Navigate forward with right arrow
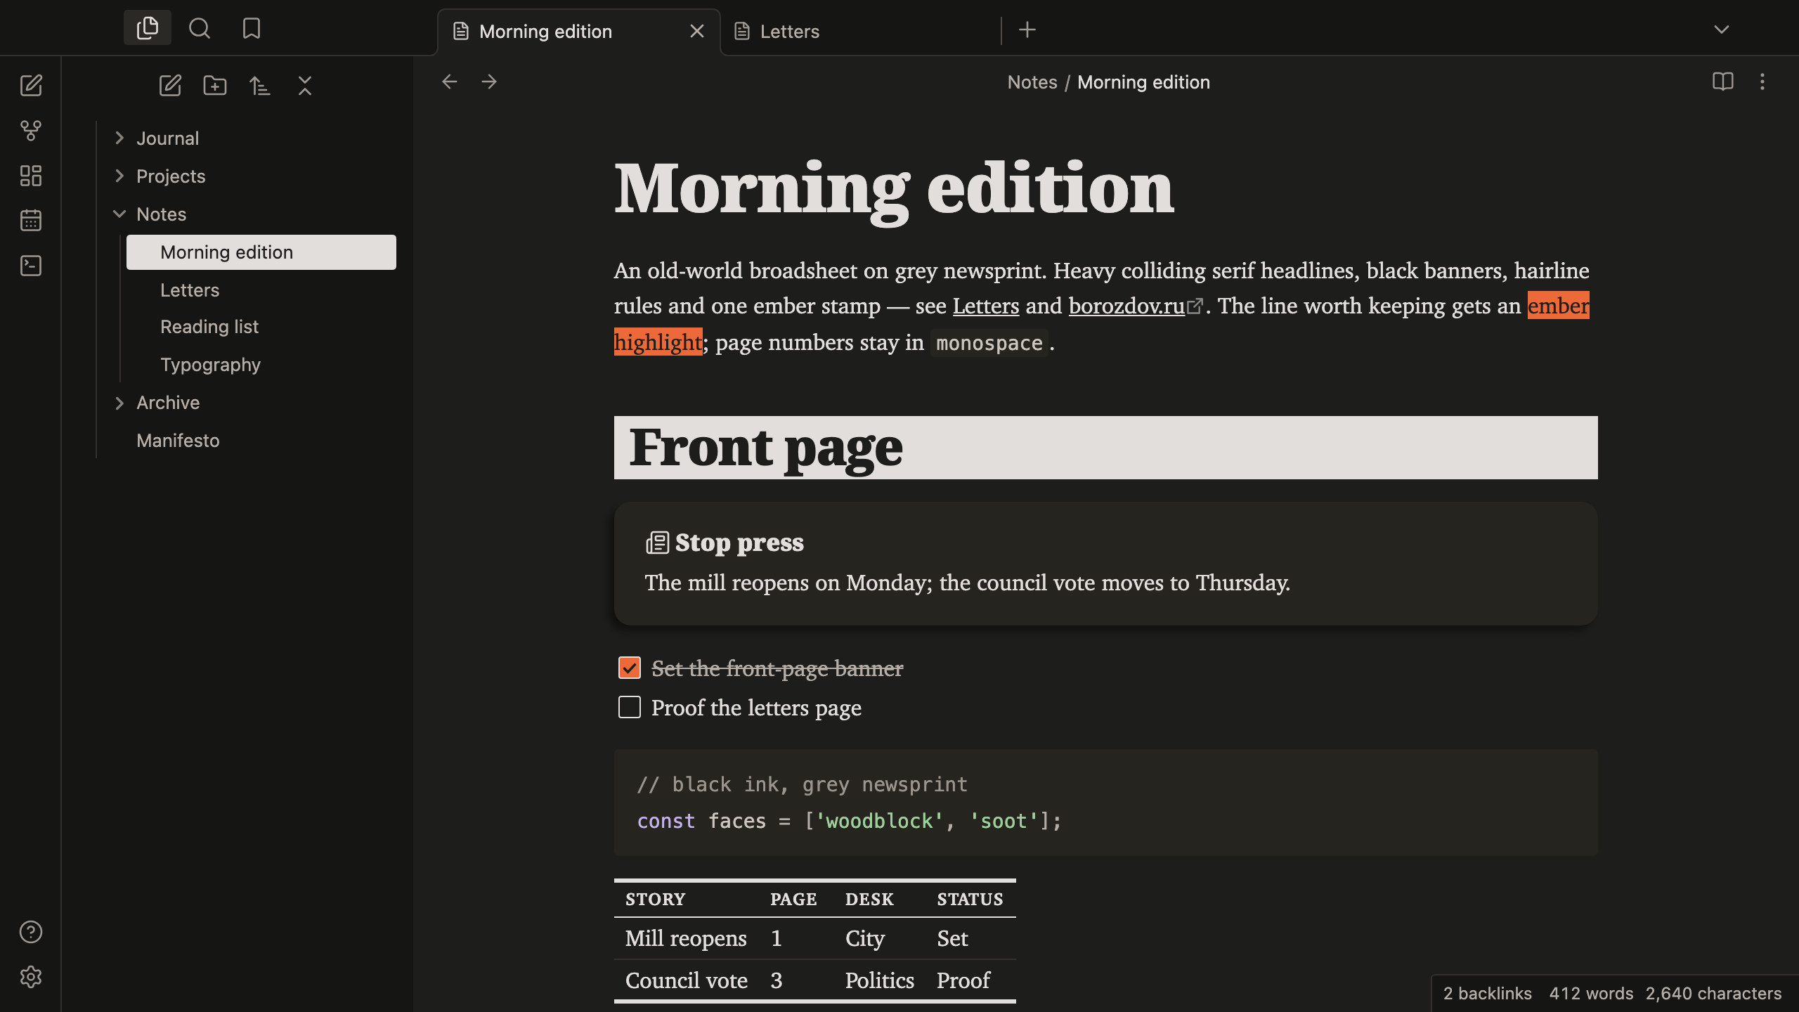 tap(489, 82)
